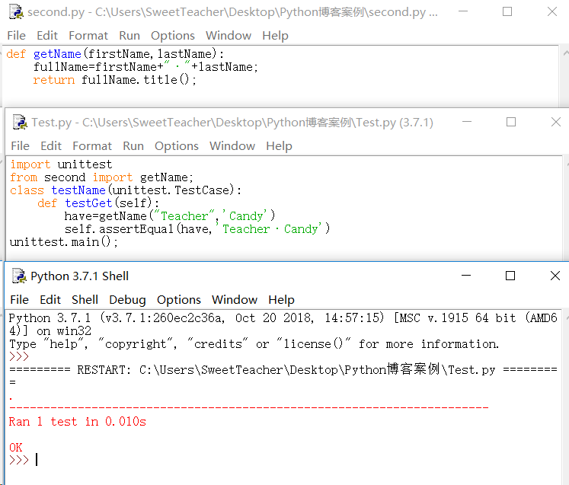The height and width of the screenshot is (485, 569).
Task: Open Edit menu in Test.py window
Action: tap(51, 146)
